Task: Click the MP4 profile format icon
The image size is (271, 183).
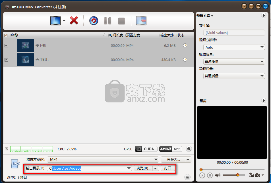Action: point(15,164)
